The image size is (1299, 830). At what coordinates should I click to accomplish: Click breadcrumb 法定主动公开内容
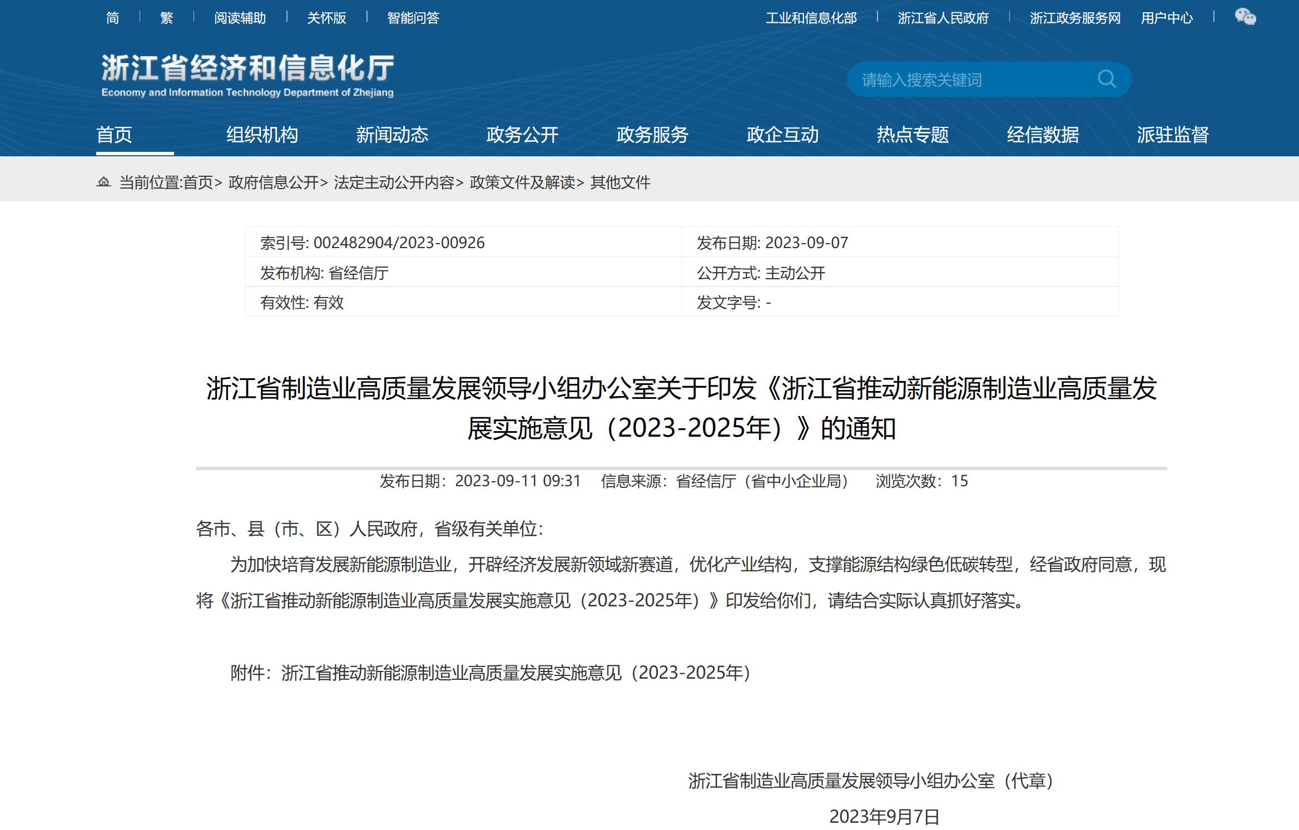pos(394,182)
